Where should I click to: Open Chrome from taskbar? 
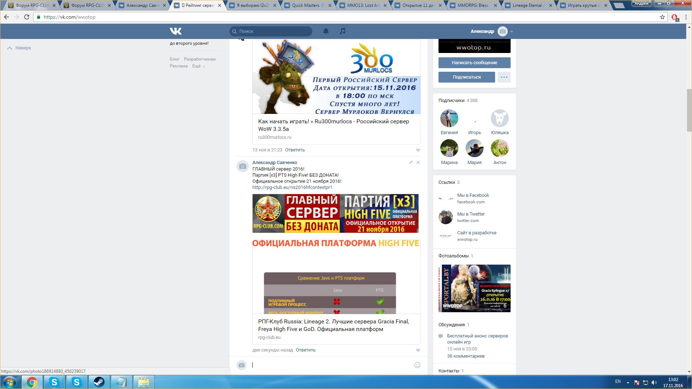click(x=32, y=382)
